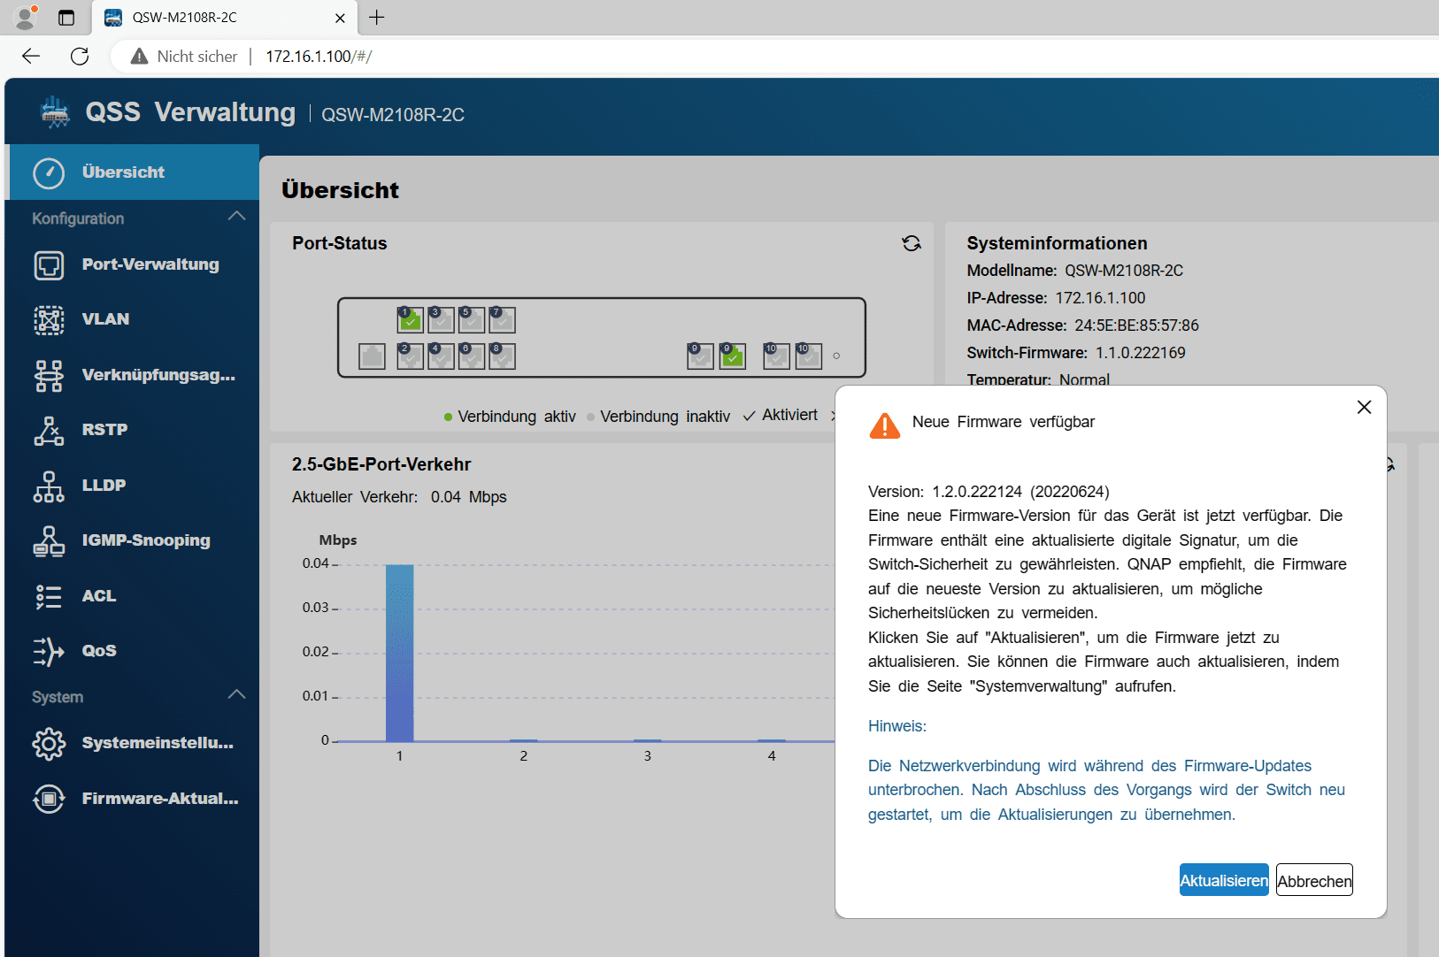The width and height of the screenshot is (1439, 957).
Task: Open the Übersicht dashboard page
Action: click(133, 172)
